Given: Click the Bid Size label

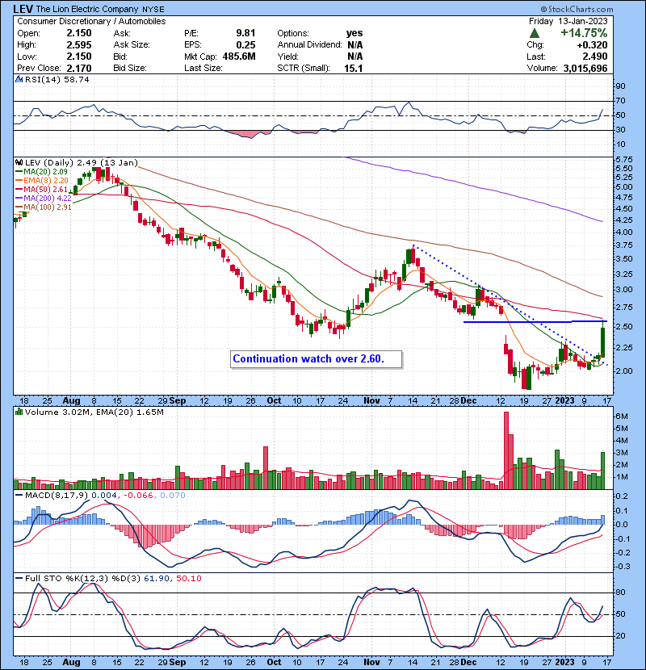Looking at the screenshot, I should 130,68.
